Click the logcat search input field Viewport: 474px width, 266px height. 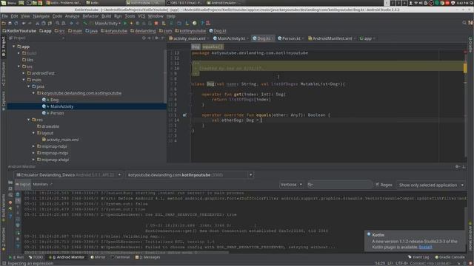coord(340,185)
